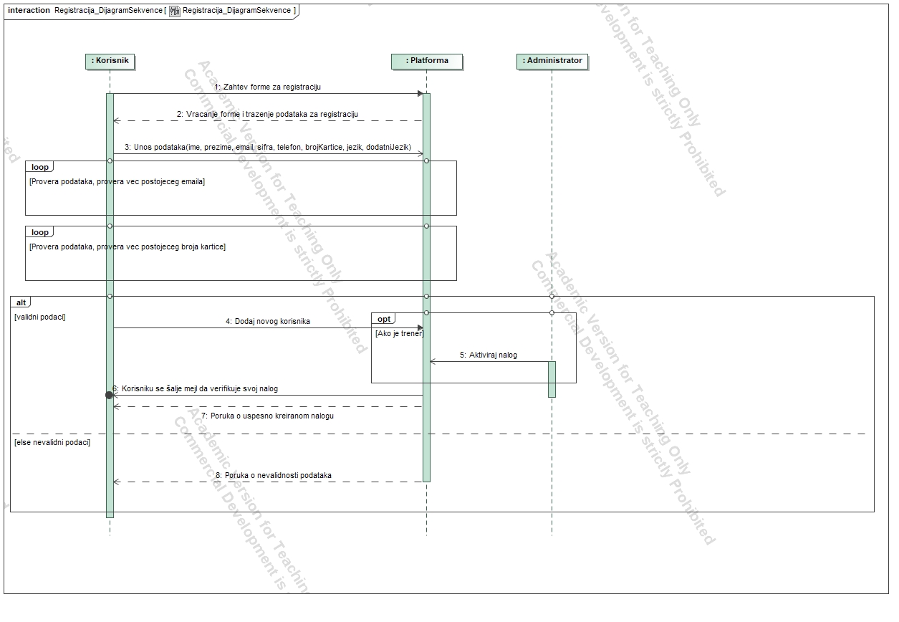This screenshot has height=622, width=899.
Task: Select message '8: Poruka o nevalidnosti podataka'
Action: point(273,475)
